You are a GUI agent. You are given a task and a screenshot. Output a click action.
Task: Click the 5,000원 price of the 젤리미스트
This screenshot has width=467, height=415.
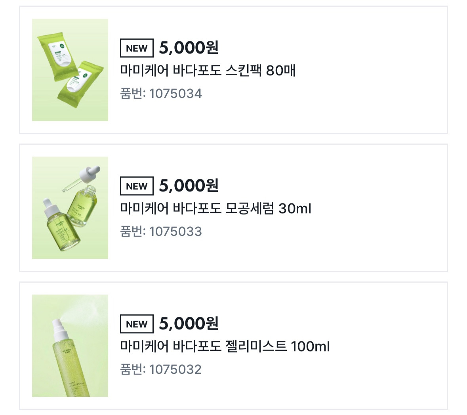click(189, 323)
